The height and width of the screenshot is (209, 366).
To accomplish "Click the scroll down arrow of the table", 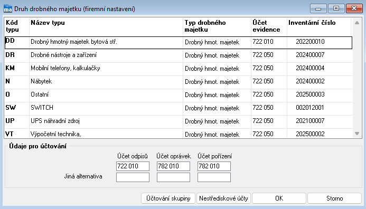I will point(357,134).
